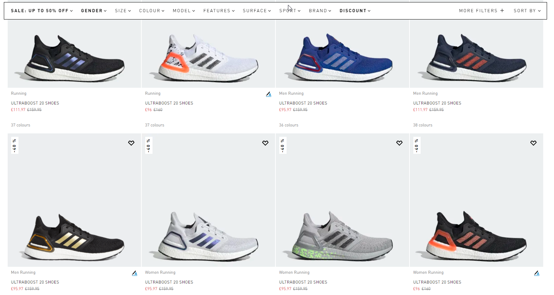Click '36 colours' under the royal blue shoe
The image size is (554, 295).
pos(289,125)
